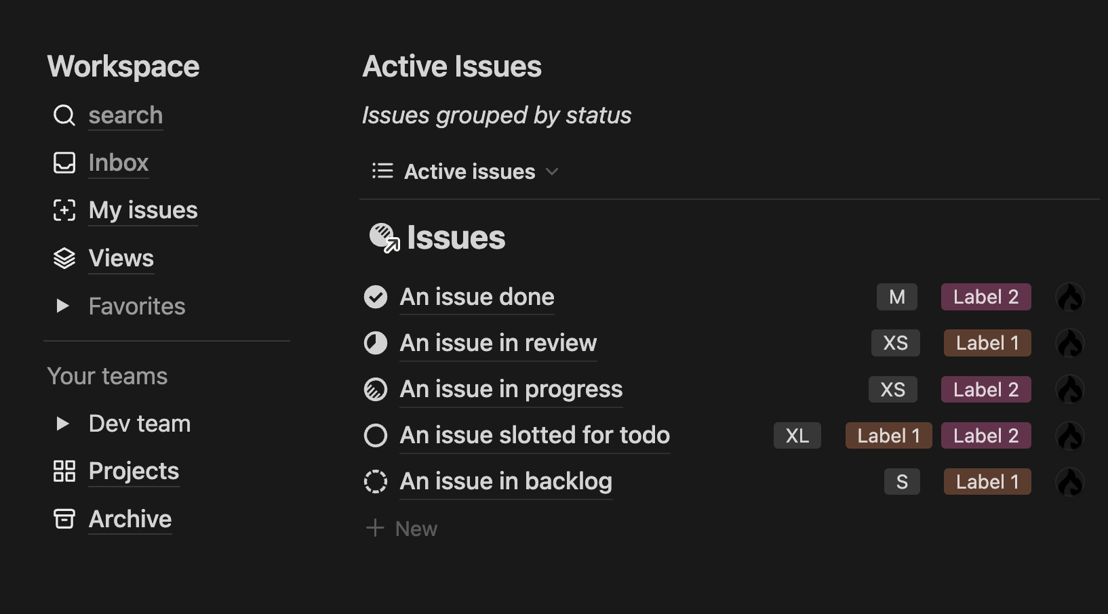Click the Inbox tray icon
The width and height of the screenshot is (1108, 614).
click(x=64, y=163)
